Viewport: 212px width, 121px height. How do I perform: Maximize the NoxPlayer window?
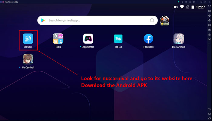coord(201,2)
